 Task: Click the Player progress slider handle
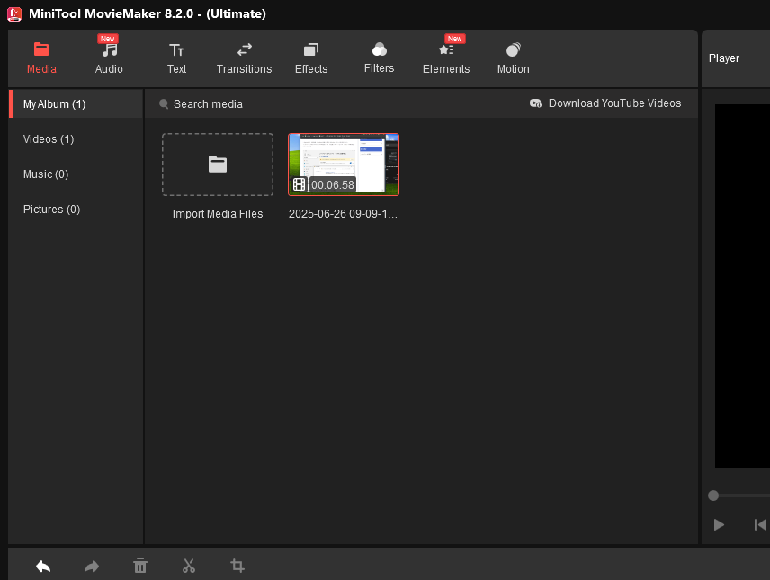pos(713,495)
